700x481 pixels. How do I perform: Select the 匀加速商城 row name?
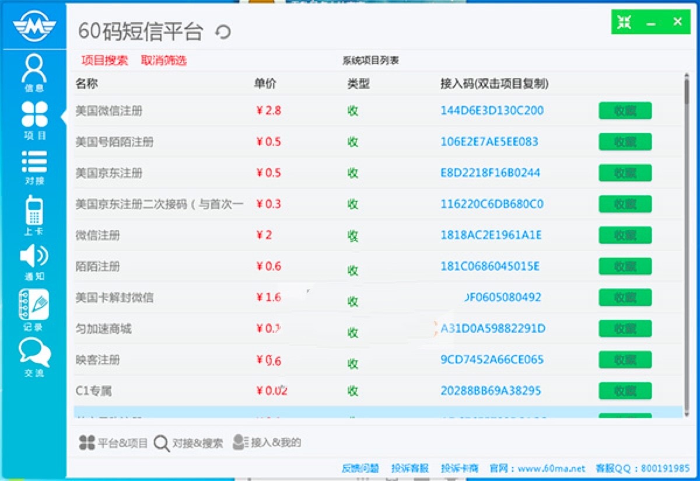103,329
